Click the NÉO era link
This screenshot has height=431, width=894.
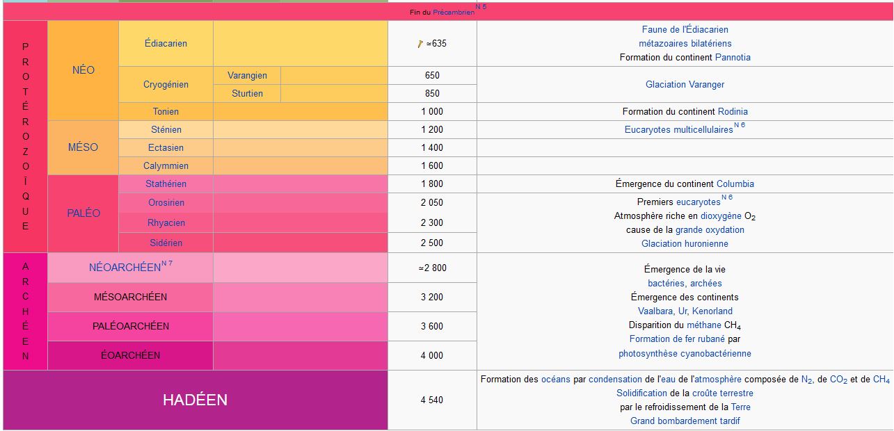pyautogui.click(x=83, y=70)
